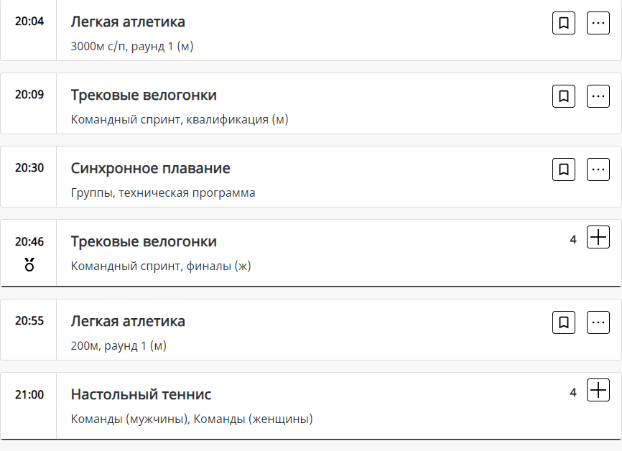Click the medal icon under 20:46

[x=29, y=264]
